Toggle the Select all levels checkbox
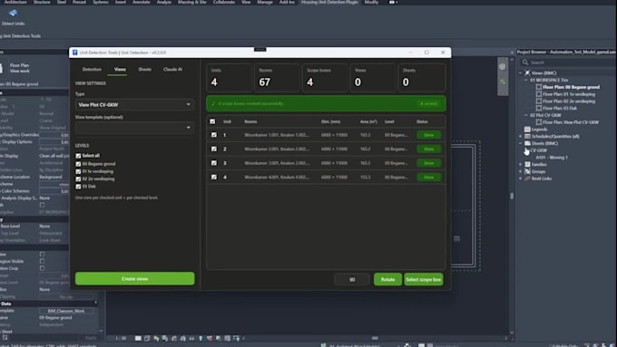 (78, 156)
